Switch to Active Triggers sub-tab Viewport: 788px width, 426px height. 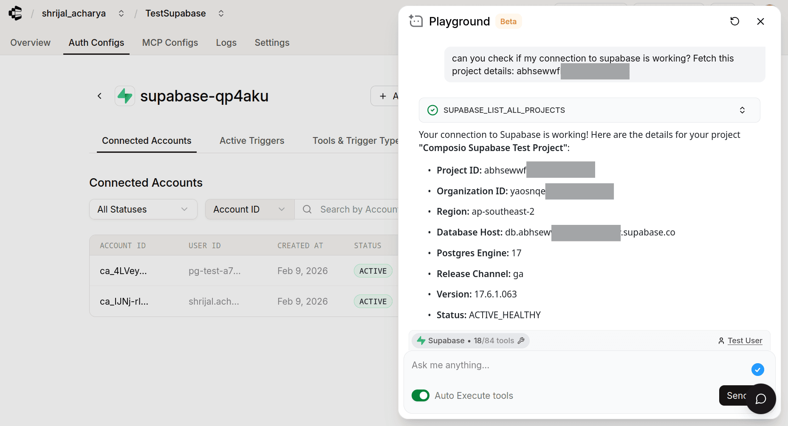(x=252, y=140)
